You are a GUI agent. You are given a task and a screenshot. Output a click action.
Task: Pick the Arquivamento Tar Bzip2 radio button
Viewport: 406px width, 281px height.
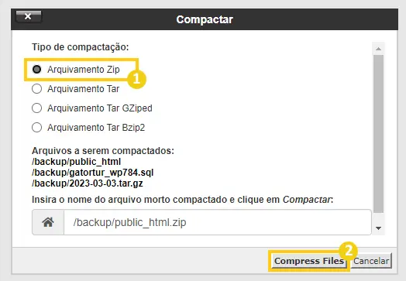coord(36,128)
